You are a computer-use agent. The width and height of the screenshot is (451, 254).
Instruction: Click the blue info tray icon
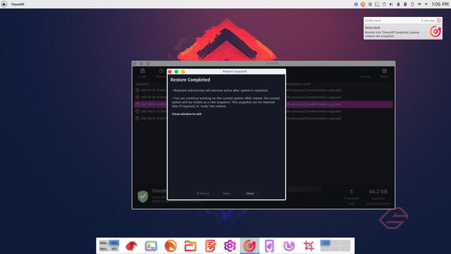[356, 4]
